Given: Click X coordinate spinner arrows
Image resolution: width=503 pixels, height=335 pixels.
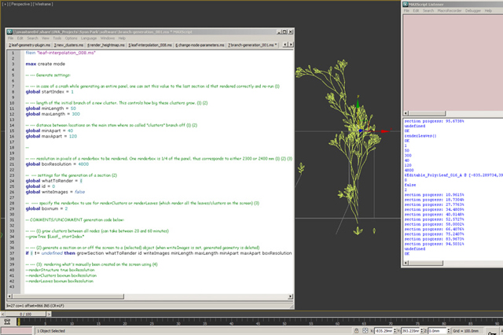Looking at the screenshot, I should tap(395, 331).
